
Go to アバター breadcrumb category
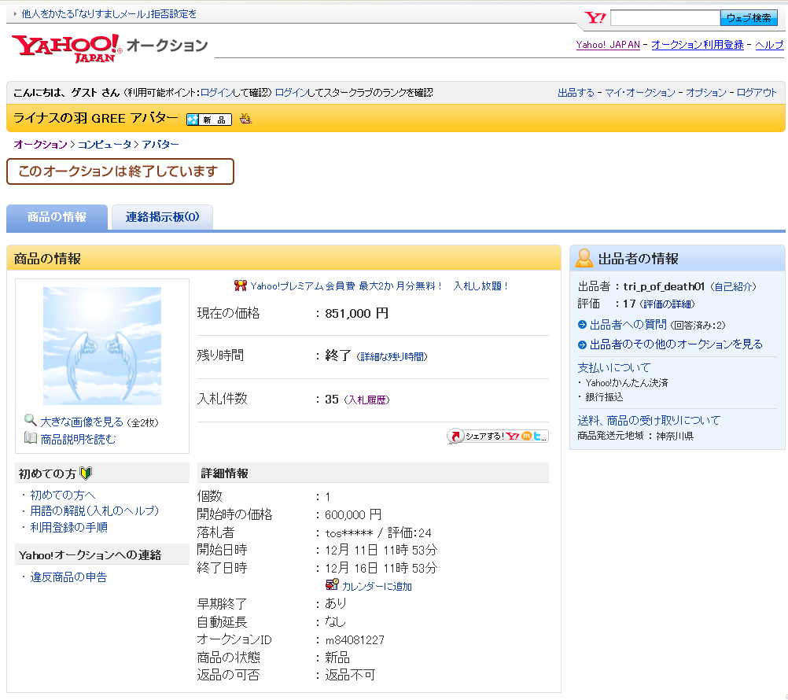click(160, 144)
